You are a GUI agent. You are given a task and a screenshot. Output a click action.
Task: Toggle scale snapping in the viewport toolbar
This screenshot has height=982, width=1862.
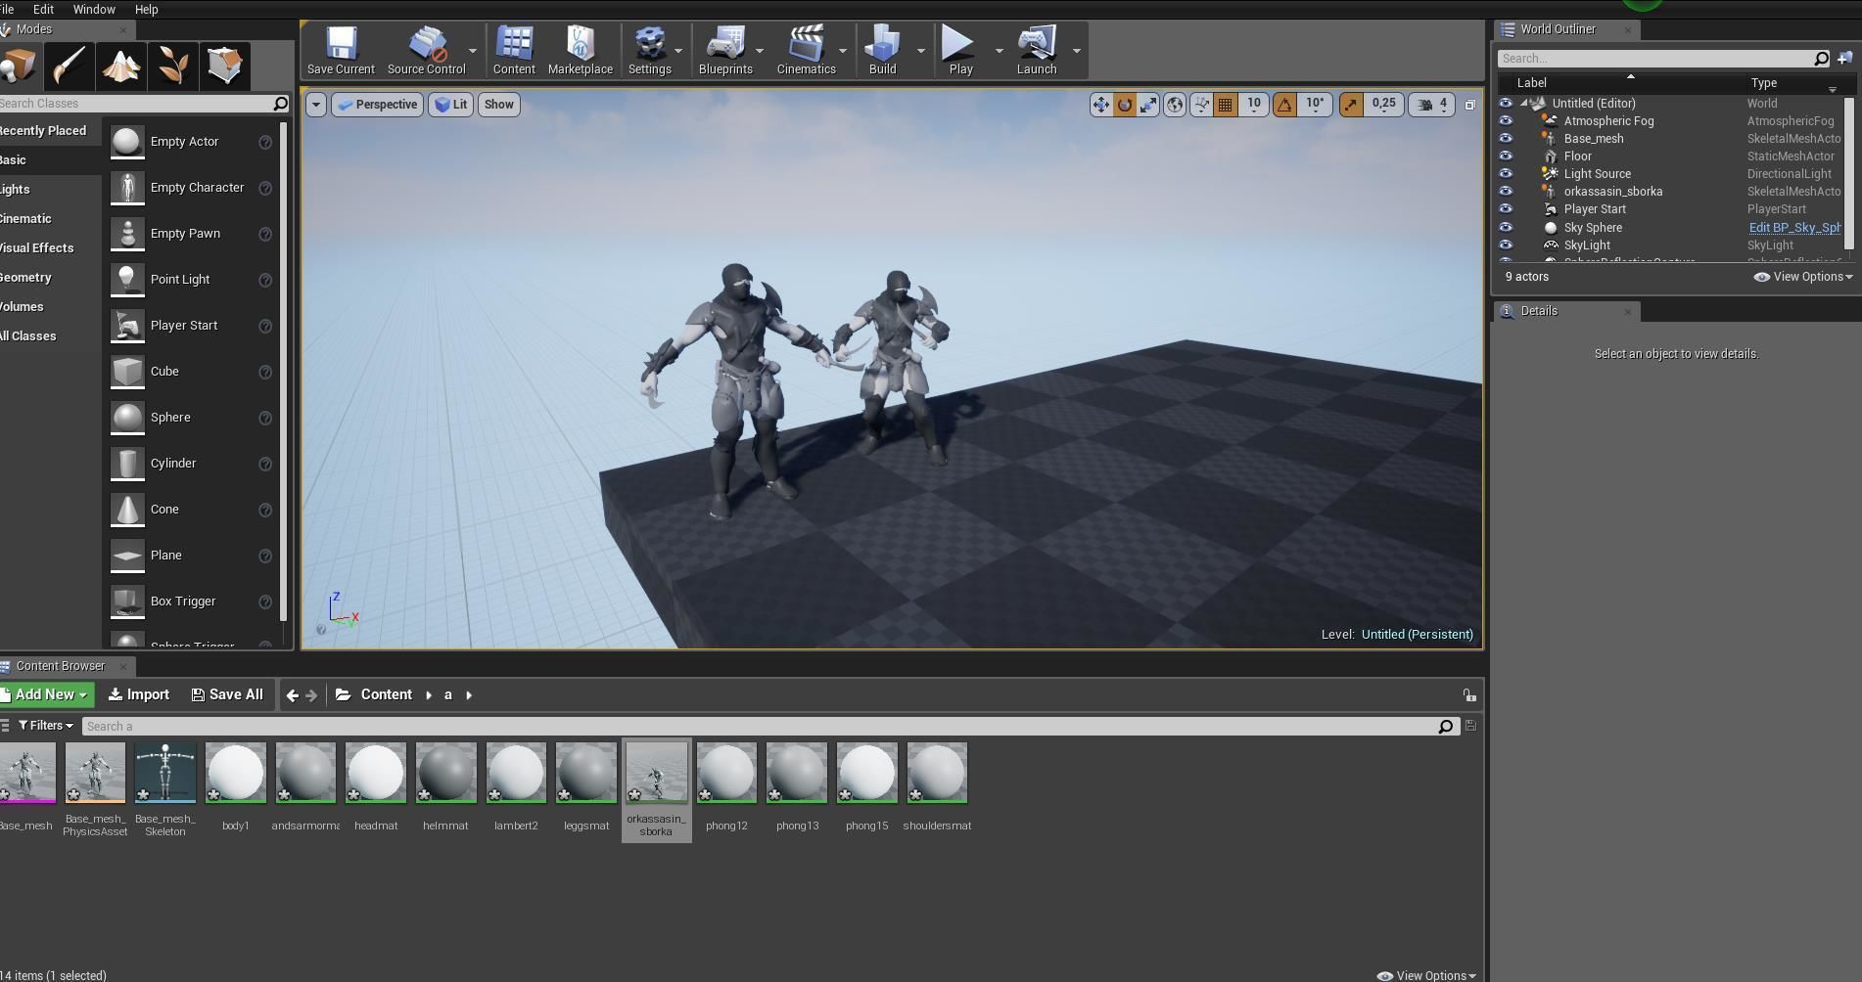click(x=1350, y=105)
